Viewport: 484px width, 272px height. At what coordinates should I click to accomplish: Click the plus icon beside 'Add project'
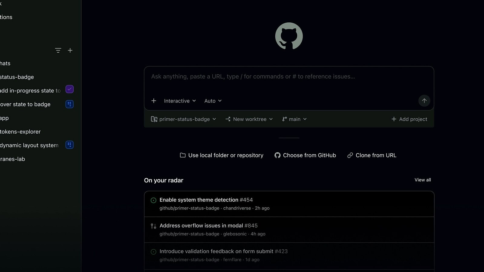click(394, 119)
